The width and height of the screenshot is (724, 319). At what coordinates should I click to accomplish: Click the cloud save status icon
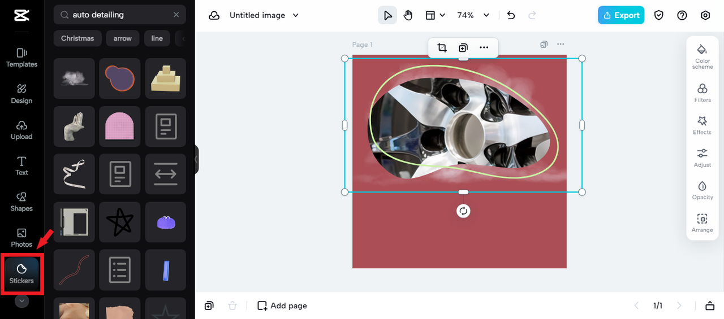[214, 15]
